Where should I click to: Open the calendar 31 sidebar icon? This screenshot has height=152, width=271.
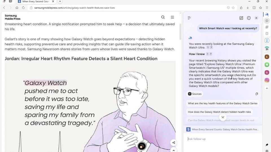[x=267, y=49]
